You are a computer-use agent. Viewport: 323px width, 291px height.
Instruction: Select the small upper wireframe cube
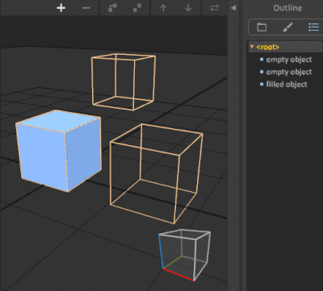pyautogui.click(x=124, y=81)
